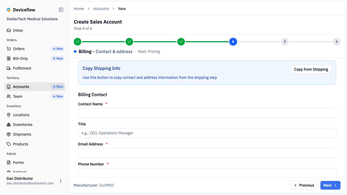The height and width of the screenshot is (195, 347).
Task: Click + New beside Team
Action: (57, 96)
